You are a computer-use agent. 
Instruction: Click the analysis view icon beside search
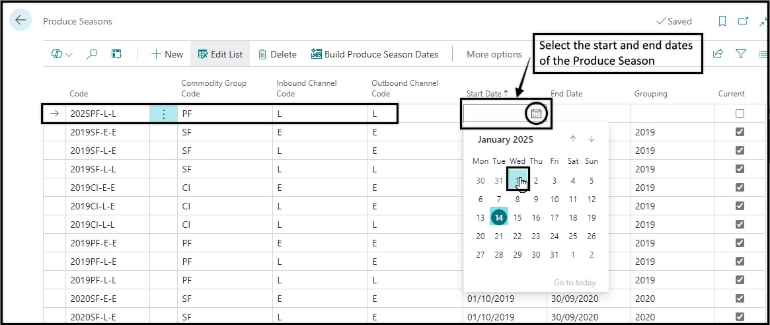point(116,54)
